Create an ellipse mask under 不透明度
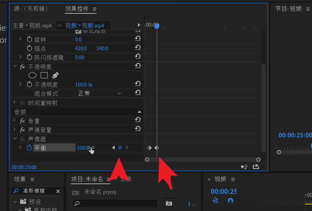 [32, 75]
